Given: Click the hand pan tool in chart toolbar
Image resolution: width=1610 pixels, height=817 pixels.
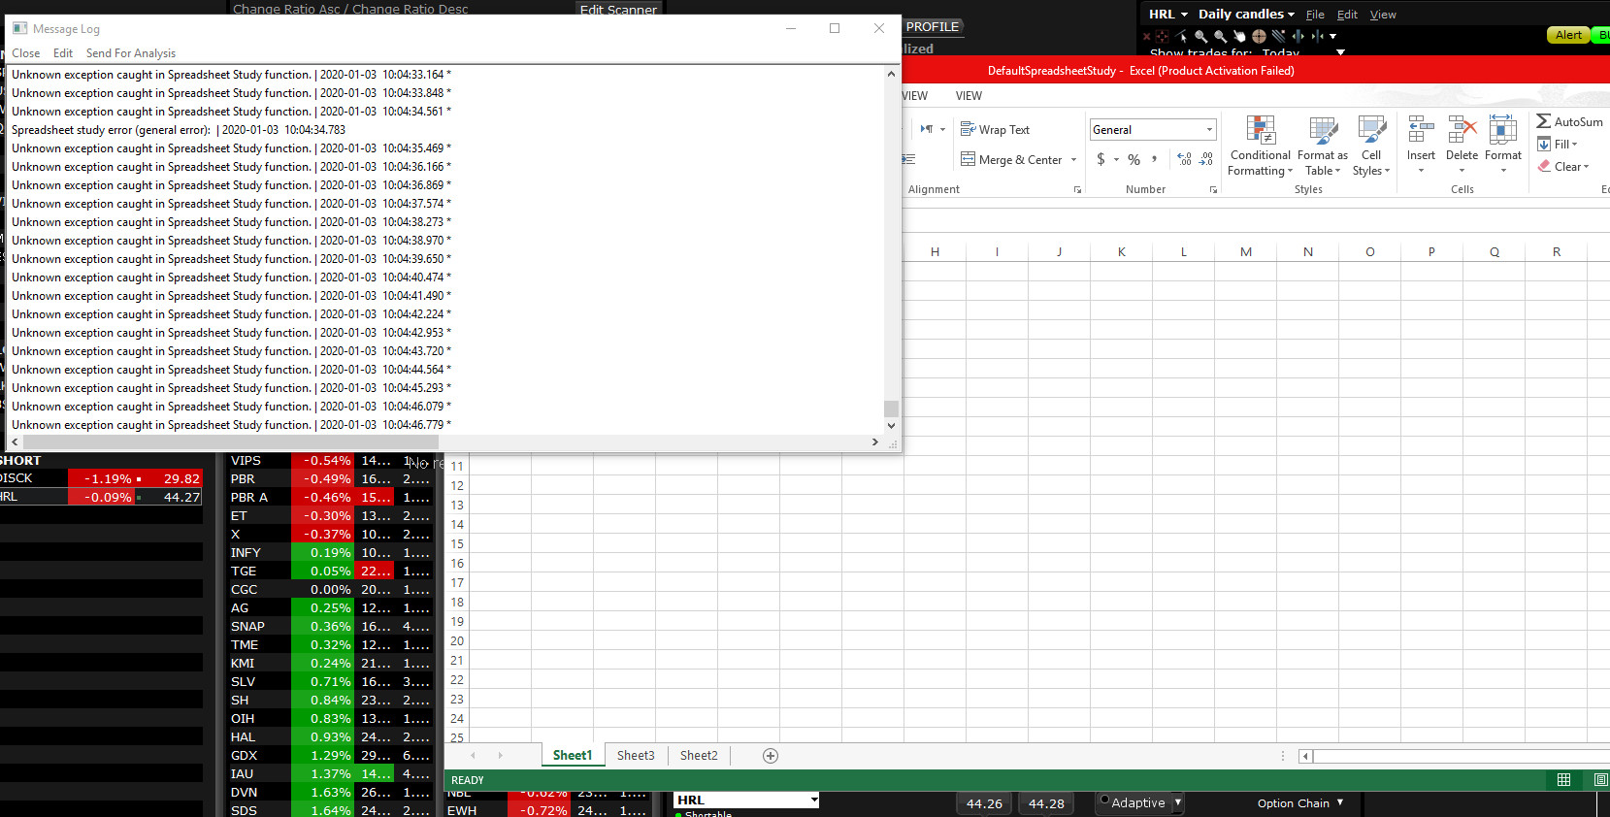Looking at the screenshot, I should tap(1239, 36).
